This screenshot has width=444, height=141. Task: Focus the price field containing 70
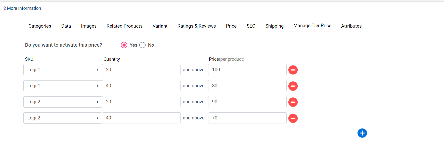coord(247,118)
